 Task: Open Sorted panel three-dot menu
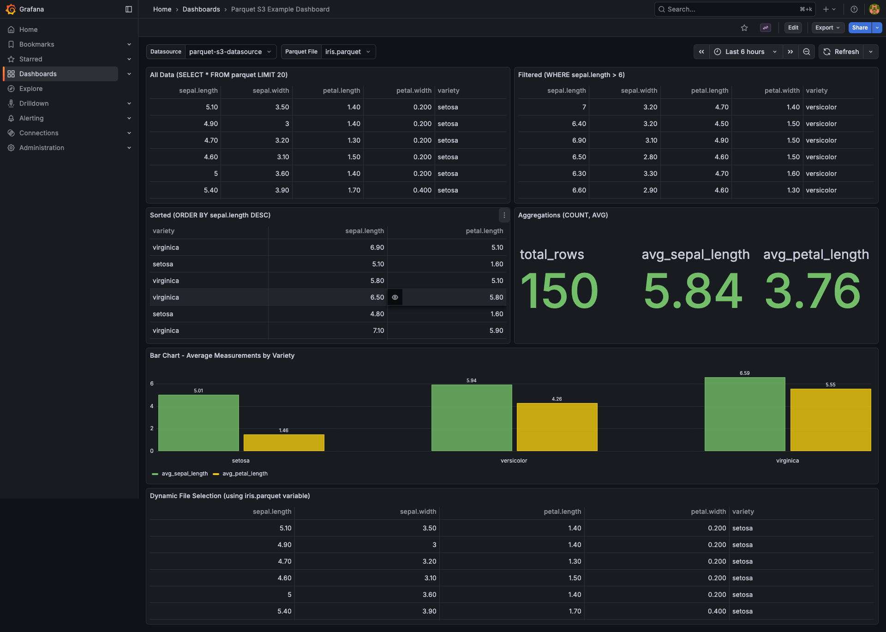pos(504,215)
